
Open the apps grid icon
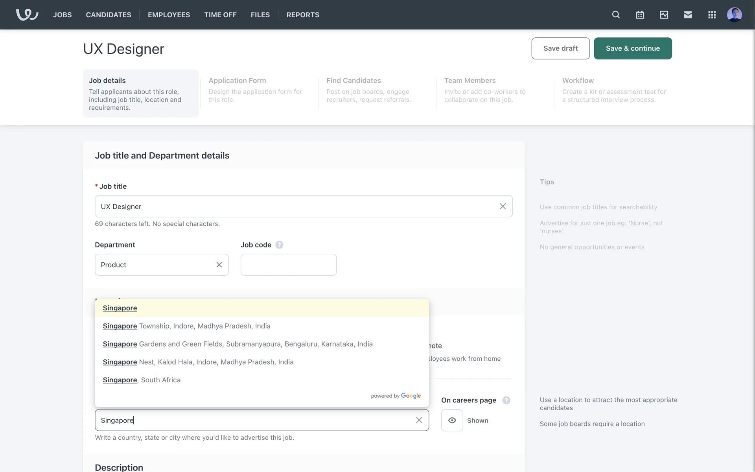tap(712, 15)
